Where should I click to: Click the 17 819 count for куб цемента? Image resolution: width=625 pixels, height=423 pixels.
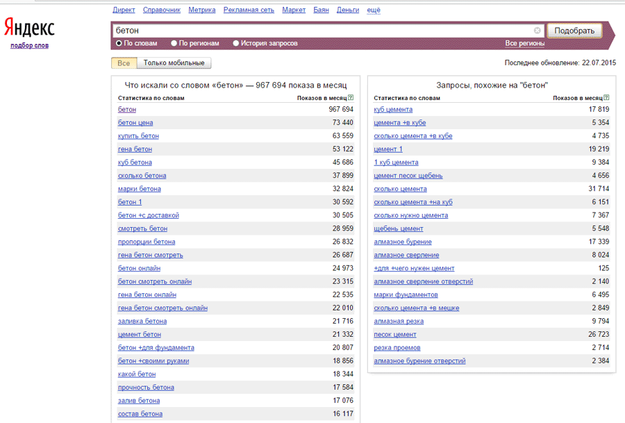pyautogui.click(x=599, y=109)
